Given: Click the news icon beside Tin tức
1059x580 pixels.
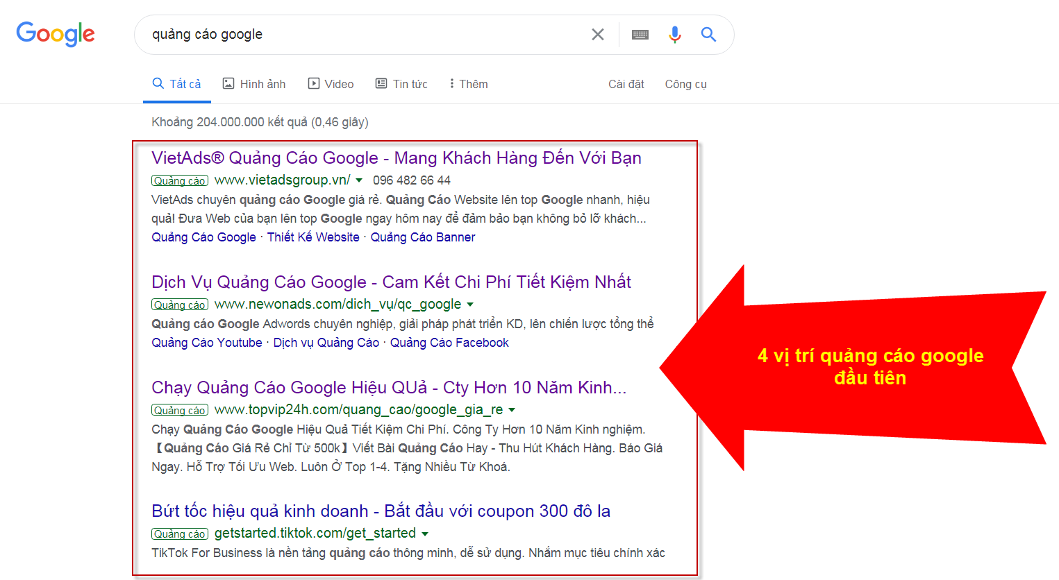Looking at the screenshot, I should 381,83.
